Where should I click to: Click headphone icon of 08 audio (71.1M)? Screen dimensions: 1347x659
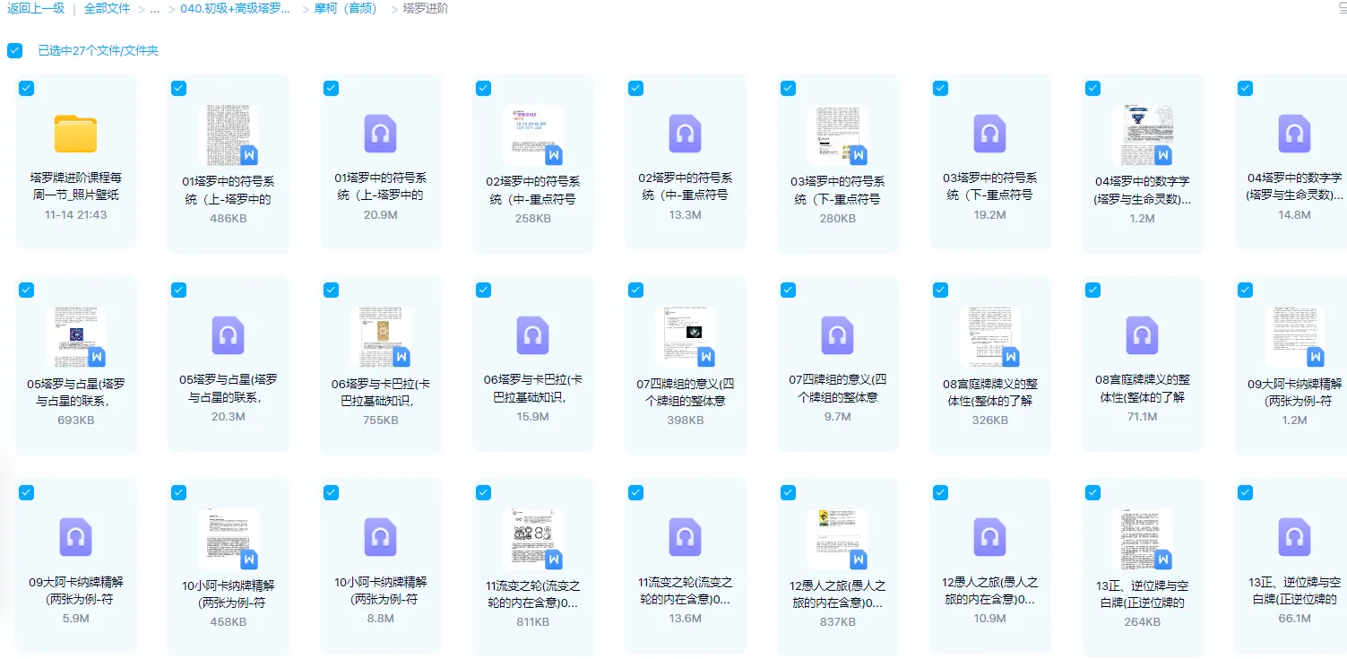pos(1143,335)
